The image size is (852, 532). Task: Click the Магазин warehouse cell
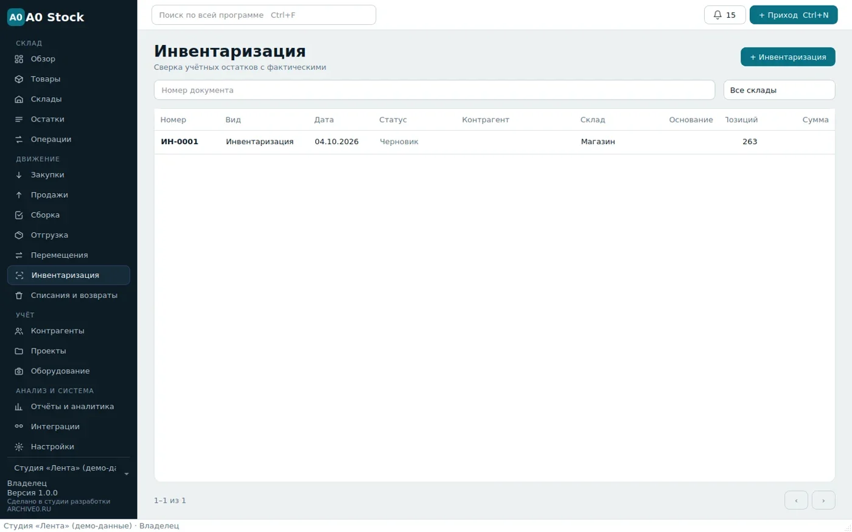point(598,142)
